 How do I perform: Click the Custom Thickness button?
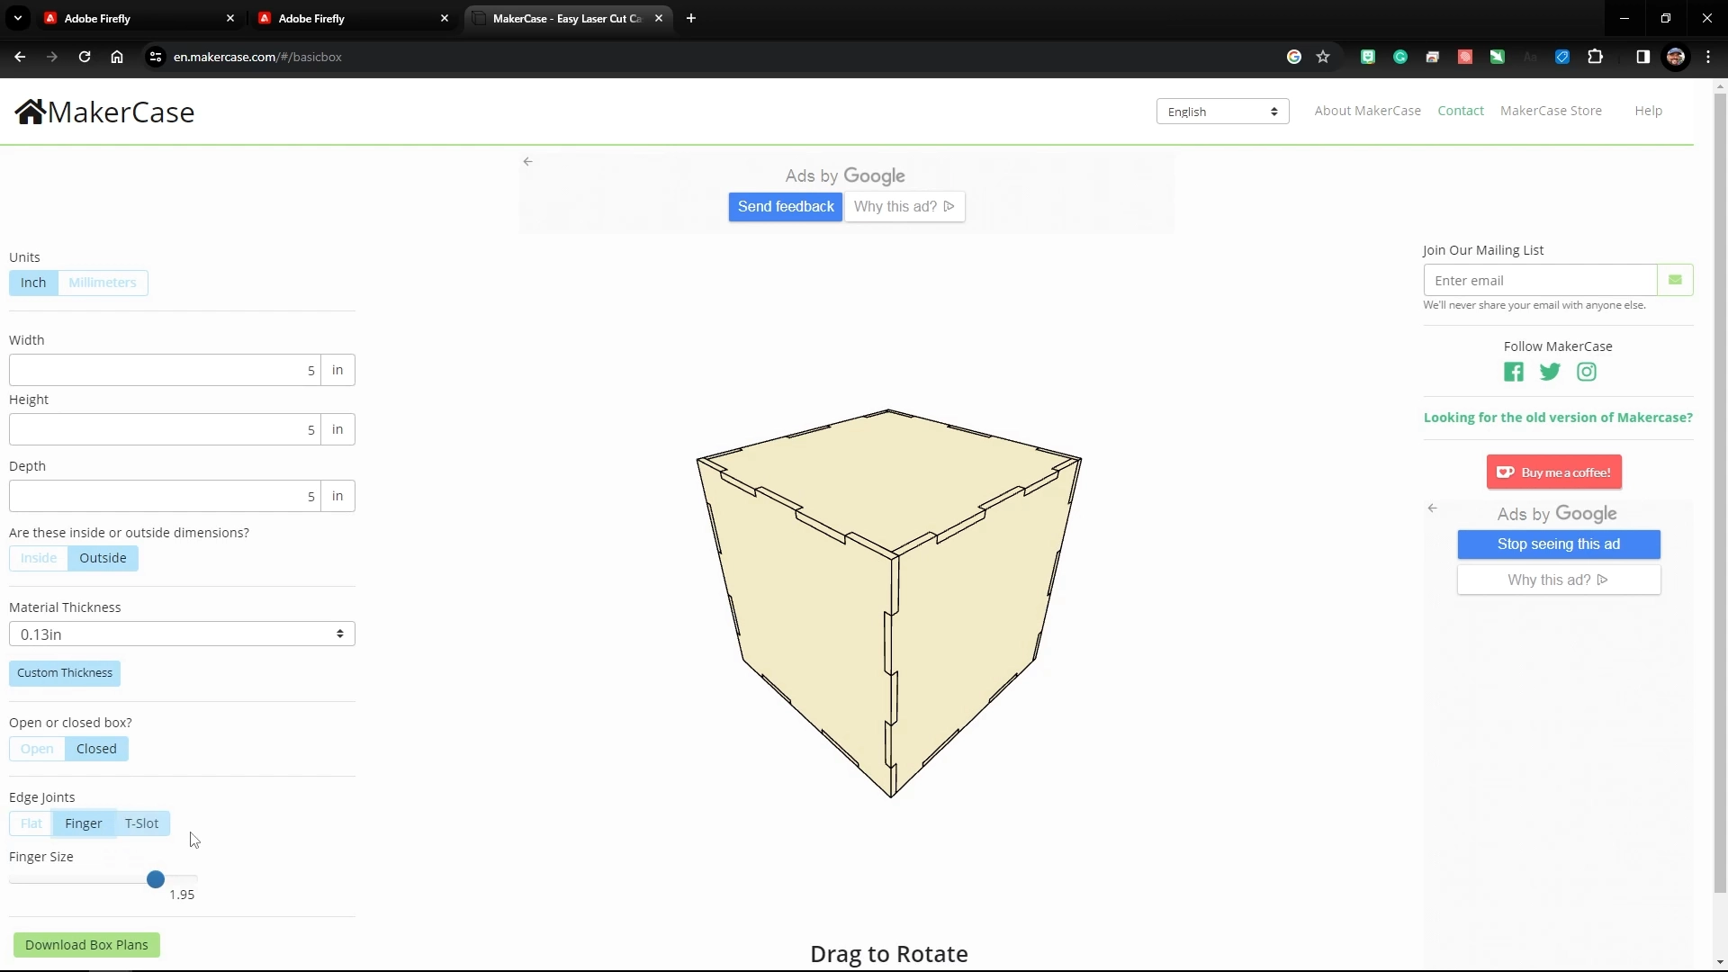tap(64, 671)
